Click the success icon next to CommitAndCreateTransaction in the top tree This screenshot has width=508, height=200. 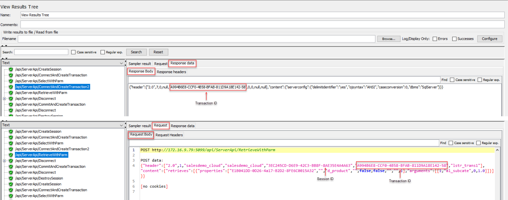click(11, 105)
